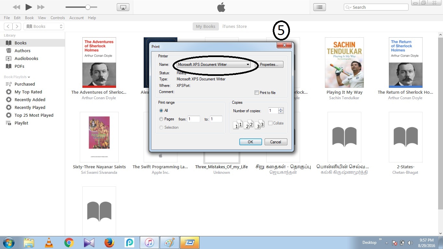Open the AirPlay output button
443x249 pixels.
(123, 7)
